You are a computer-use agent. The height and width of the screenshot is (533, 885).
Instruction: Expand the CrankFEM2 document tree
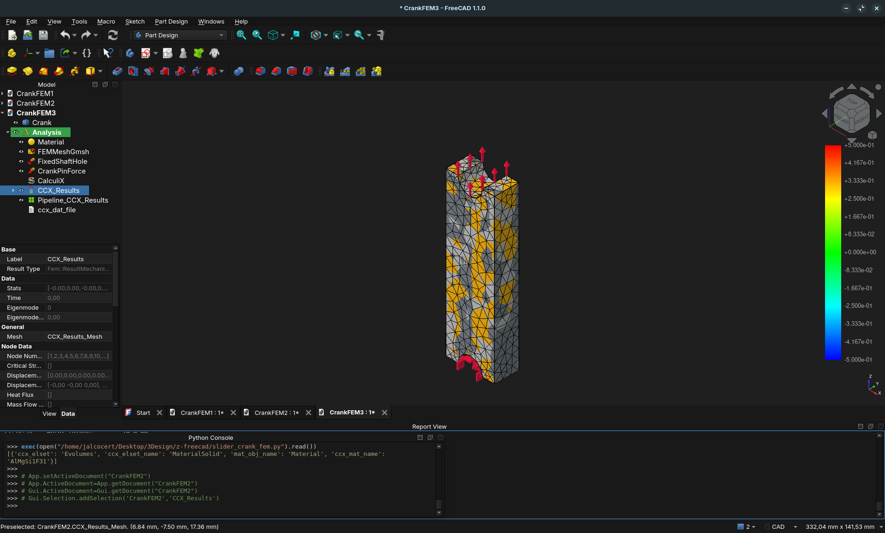pos(2,103)
